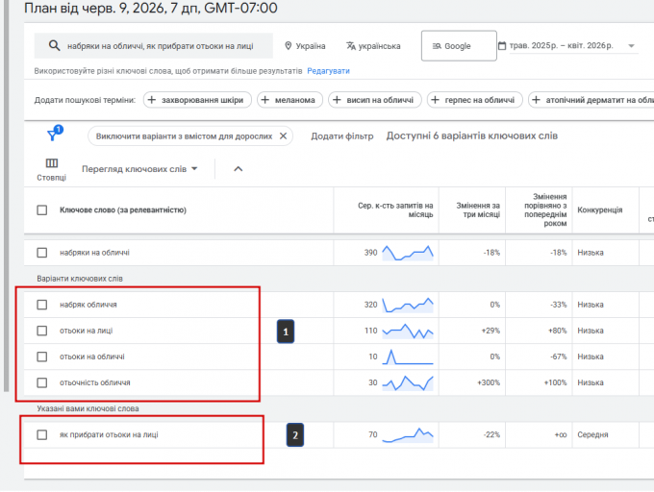Add атопічний дерматит search term chip
The image size is (654, 492).
pos(591,100)
